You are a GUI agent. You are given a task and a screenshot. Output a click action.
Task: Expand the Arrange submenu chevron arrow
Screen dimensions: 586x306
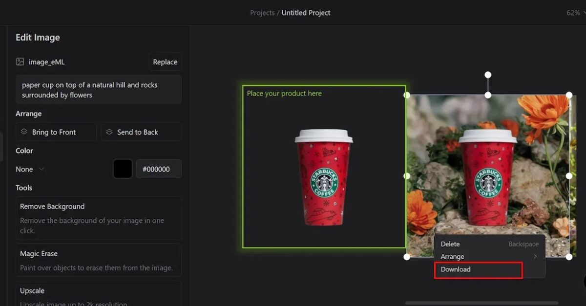(535, 257)
